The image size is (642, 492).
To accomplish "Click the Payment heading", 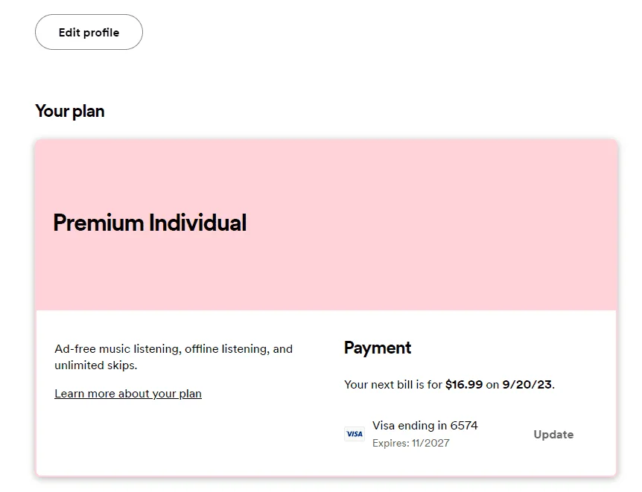I will (378, 348).
